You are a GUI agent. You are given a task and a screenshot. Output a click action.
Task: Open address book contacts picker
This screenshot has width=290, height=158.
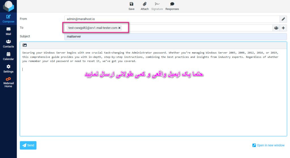click(x=276, y=28)
